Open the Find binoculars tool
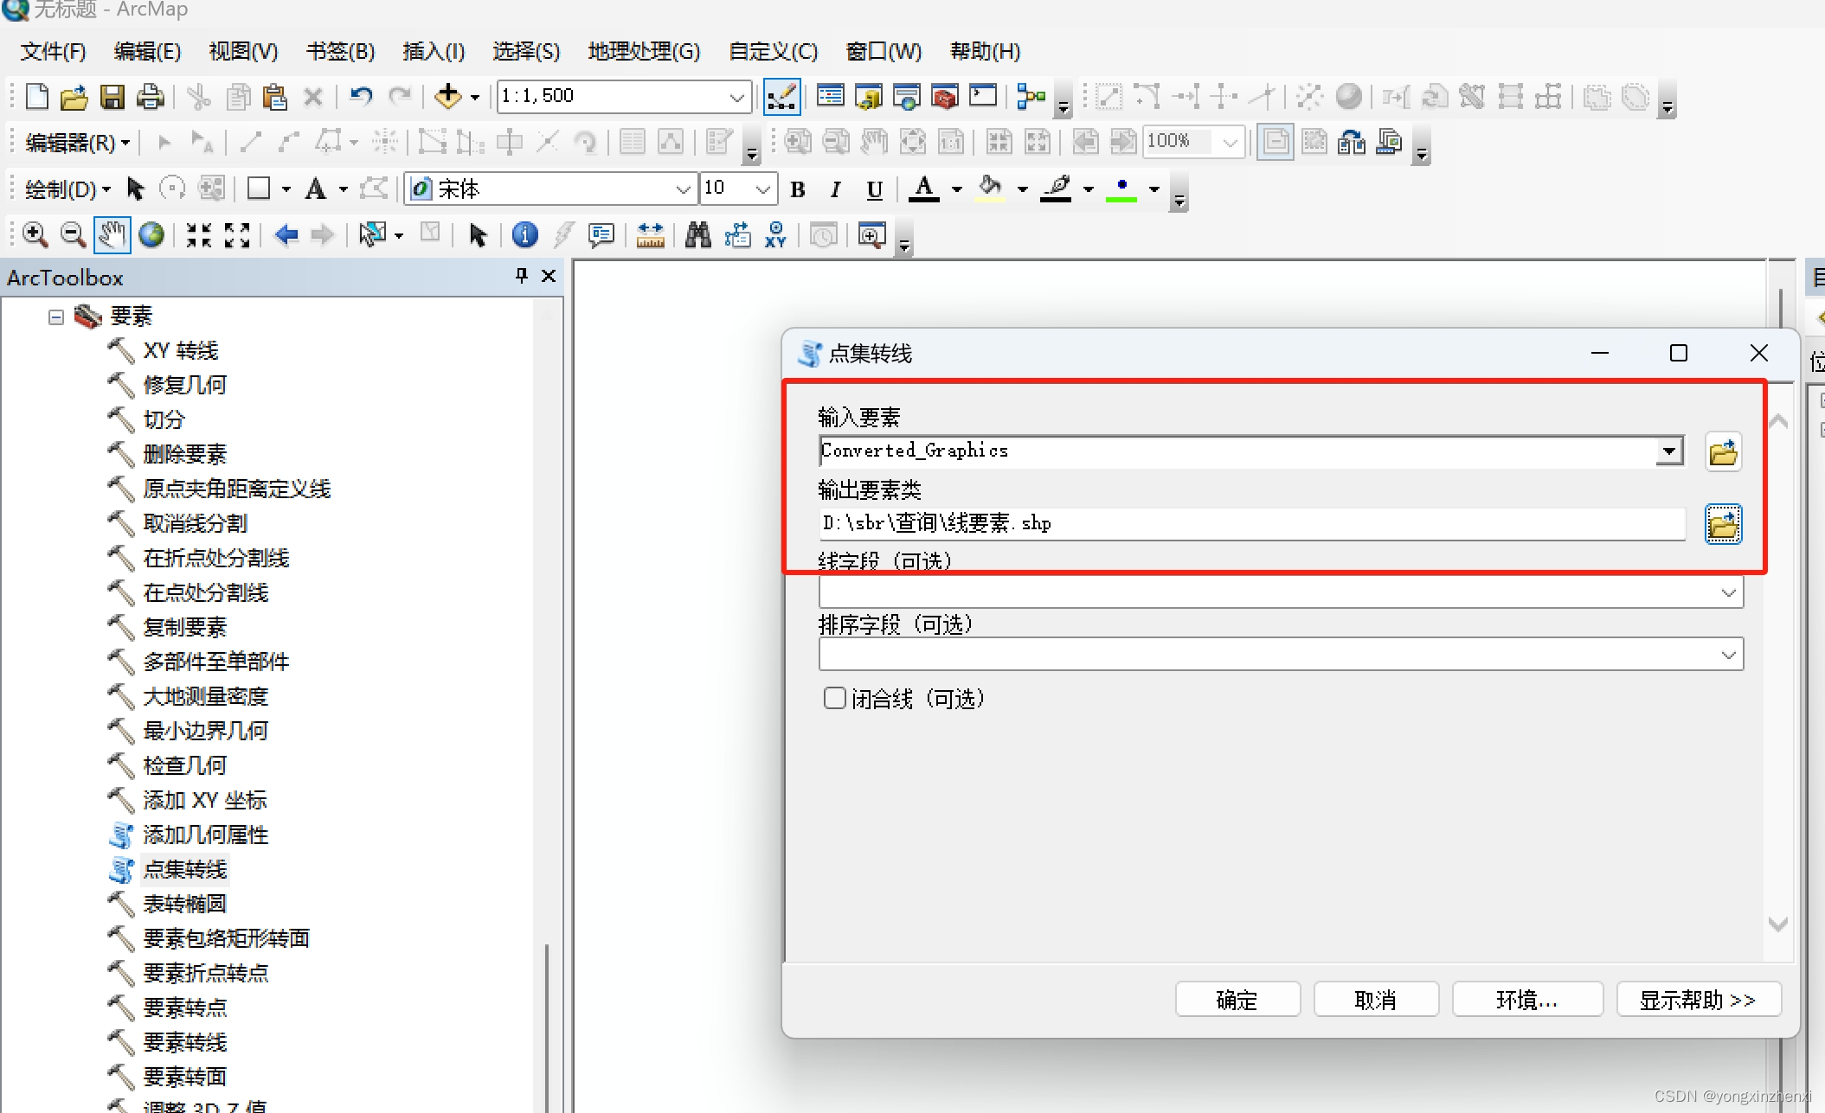 pos(697,235)
